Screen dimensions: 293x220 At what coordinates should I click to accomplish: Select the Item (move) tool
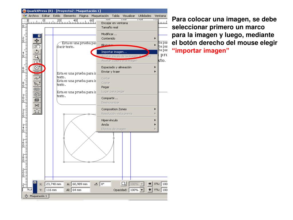coord(37,41)
